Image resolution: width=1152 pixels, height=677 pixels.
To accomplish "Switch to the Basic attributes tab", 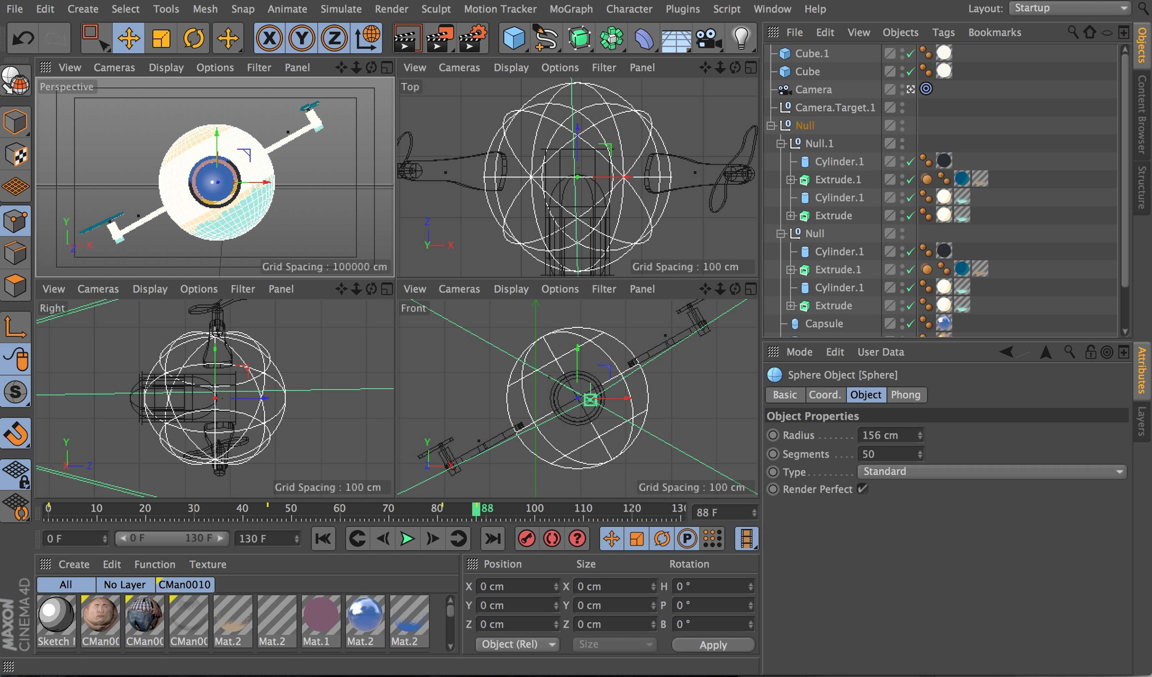I will 785,395.
